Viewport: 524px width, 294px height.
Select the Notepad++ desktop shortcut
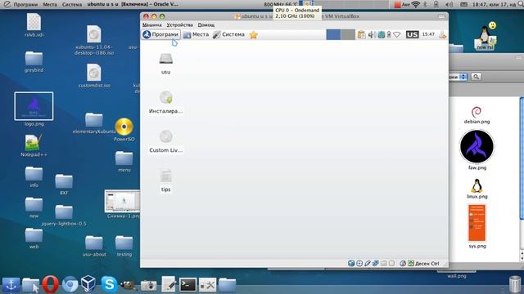(x=34, y=145)
